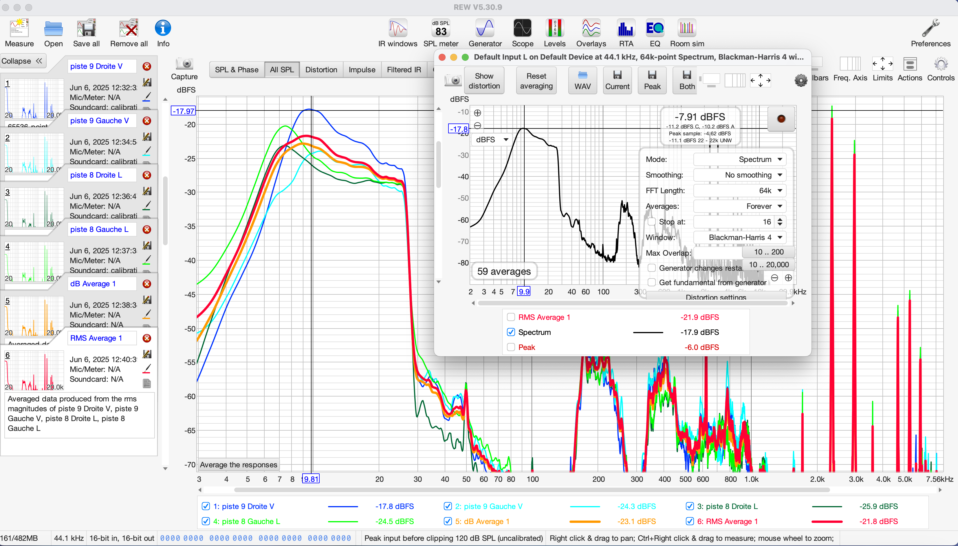Open the Window type Blackman-Harris 4 dropdown
Screen dimensions: 958x546
[x=739, y=238]
